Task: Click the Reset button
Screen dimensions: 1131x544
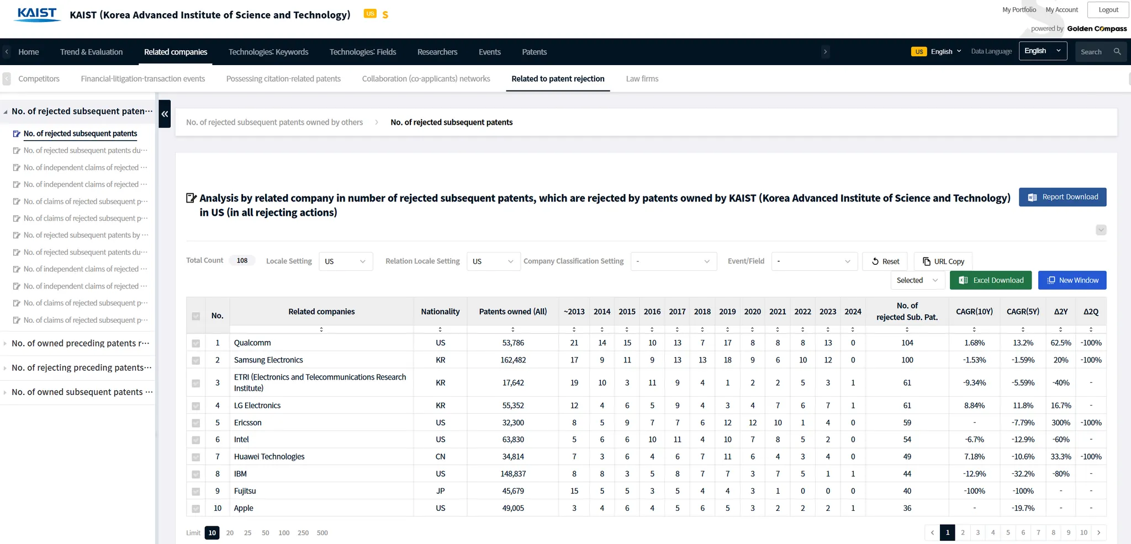Action: 885,262
